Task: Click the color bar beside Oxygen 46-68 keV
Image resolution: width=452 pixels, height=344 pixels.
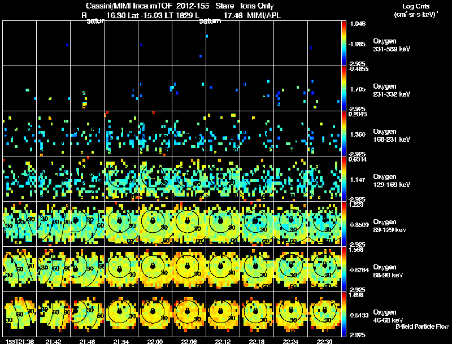Action: click(344, 314)
